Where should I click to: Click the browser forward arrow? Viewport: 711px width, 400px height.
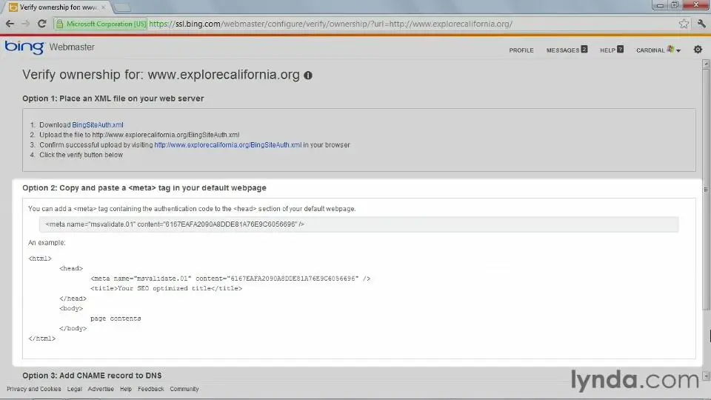pyautogui.click(x=25, y=24)
